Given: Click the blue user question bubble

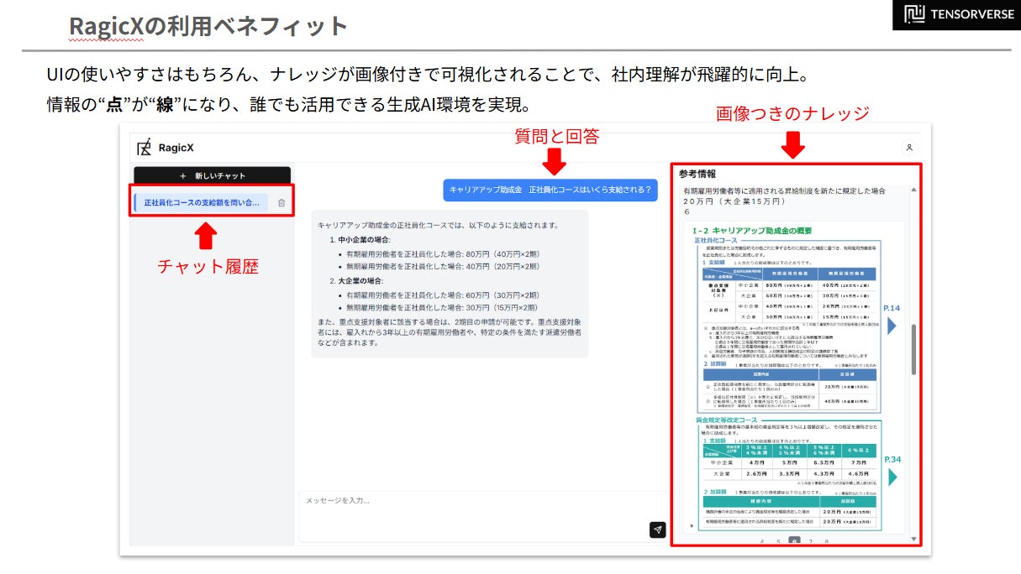Looking at the screenshot, I should tap(550, 190).
